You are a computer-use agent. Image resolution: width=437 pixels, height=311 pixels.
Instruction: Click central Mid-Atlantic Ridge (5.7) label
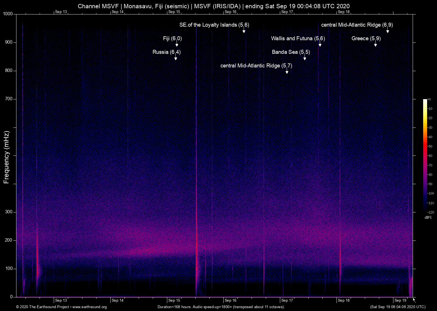[x=256, y=66]
